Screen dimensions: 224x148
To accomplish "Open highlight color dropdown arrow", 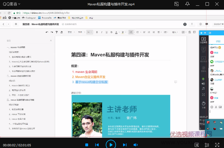I will click(x=126, y=32).
